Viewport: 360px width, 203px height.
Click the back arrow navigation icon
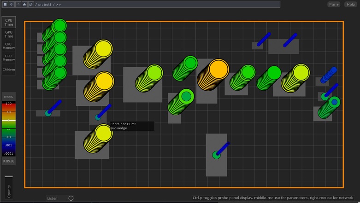(x=12, y=4)
